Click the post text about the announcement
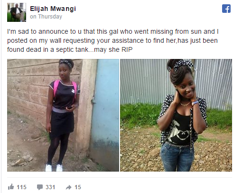This screenshot has width=233, height=193. click(x=112, y=40)
